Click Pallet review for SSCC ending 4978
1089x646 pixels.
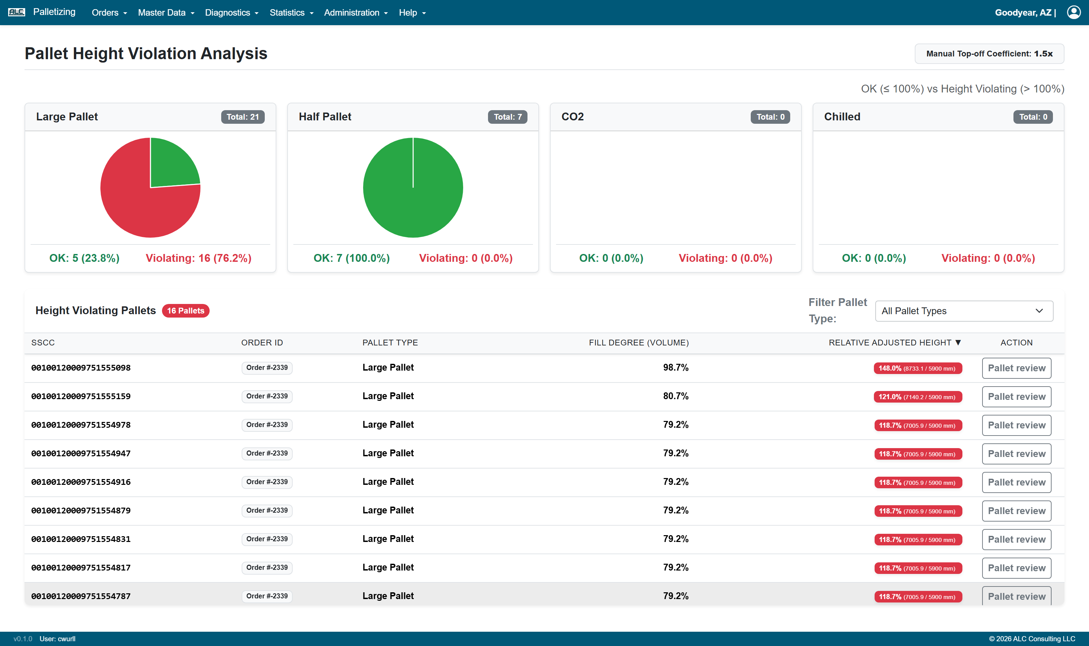coord(1016,425)
